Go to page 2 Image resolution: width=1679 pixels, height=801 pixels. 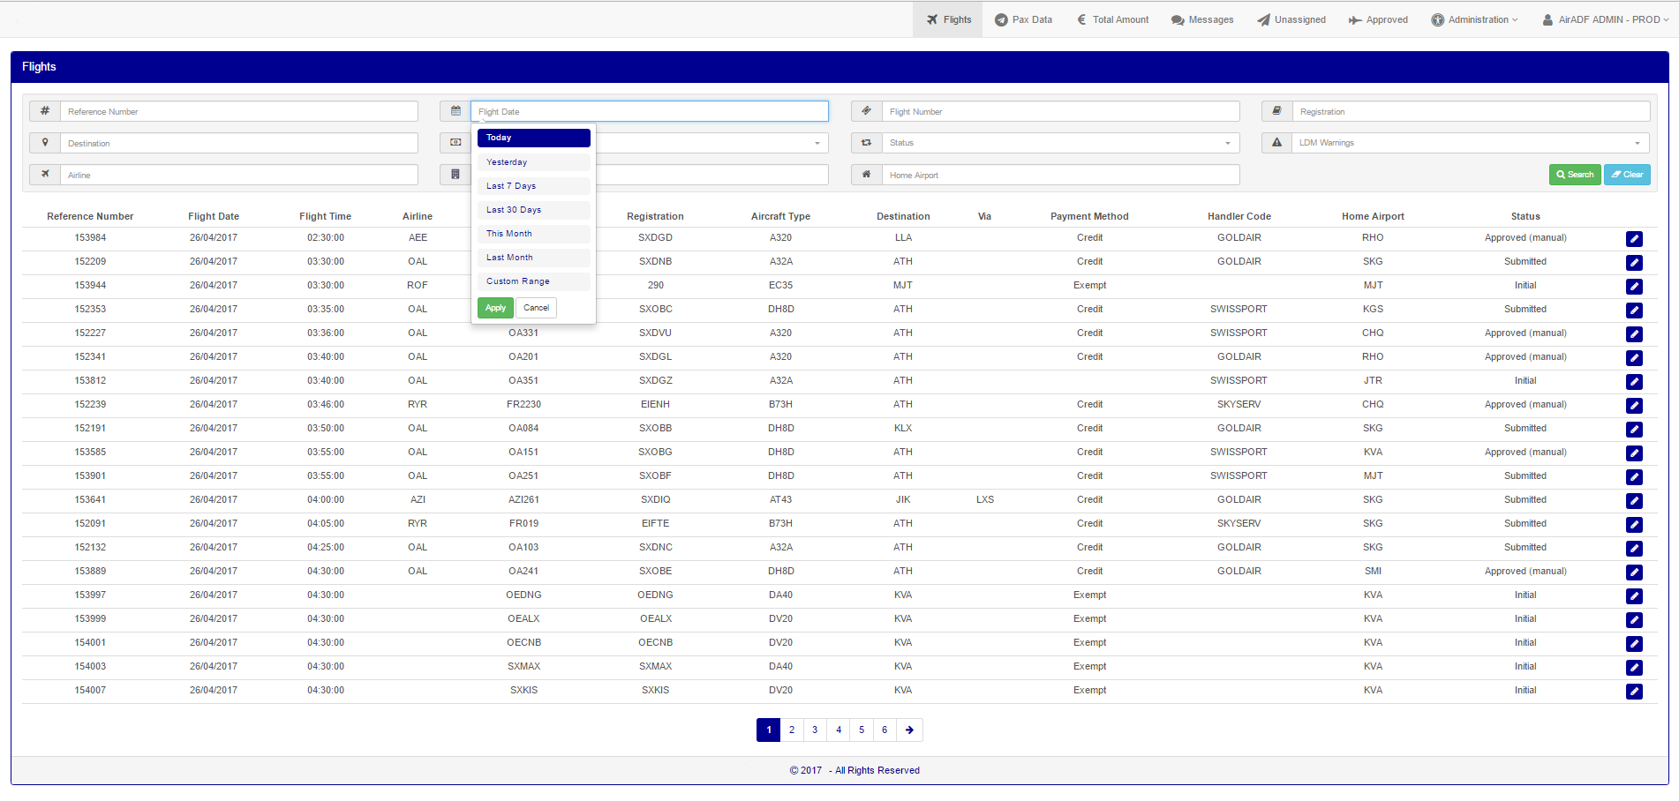(792, 730)
